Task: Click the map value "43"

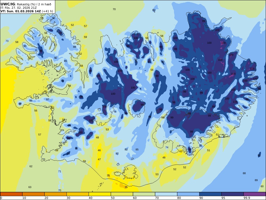Action: (x=181, y=151)
